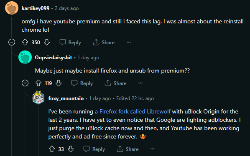Image resolution: width=250 pixels, height=156 pixels.
Task: Open Oopsiedaisyshit's teal avatar
Action: point(25,57)
